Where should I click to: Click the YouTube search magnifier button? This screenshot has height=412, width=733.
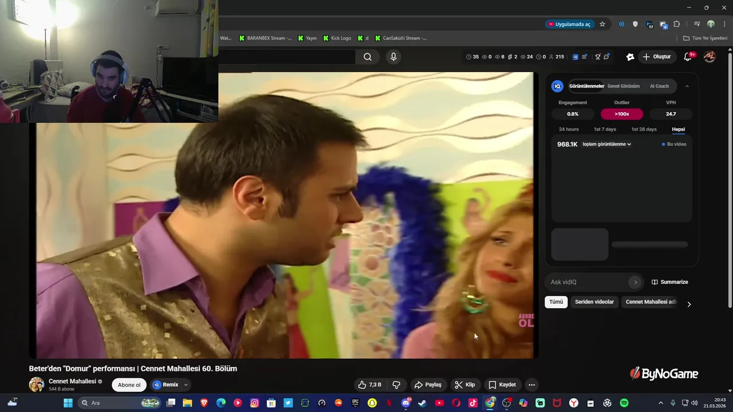(x=368, y=57)
